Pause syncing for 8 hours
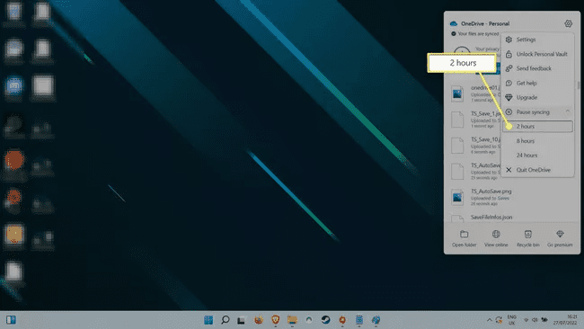This screenshot has height=329, width=584. [537, 141]
